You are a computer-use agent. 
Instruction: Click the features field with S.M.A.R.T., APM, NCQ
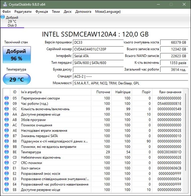(131, 83)
